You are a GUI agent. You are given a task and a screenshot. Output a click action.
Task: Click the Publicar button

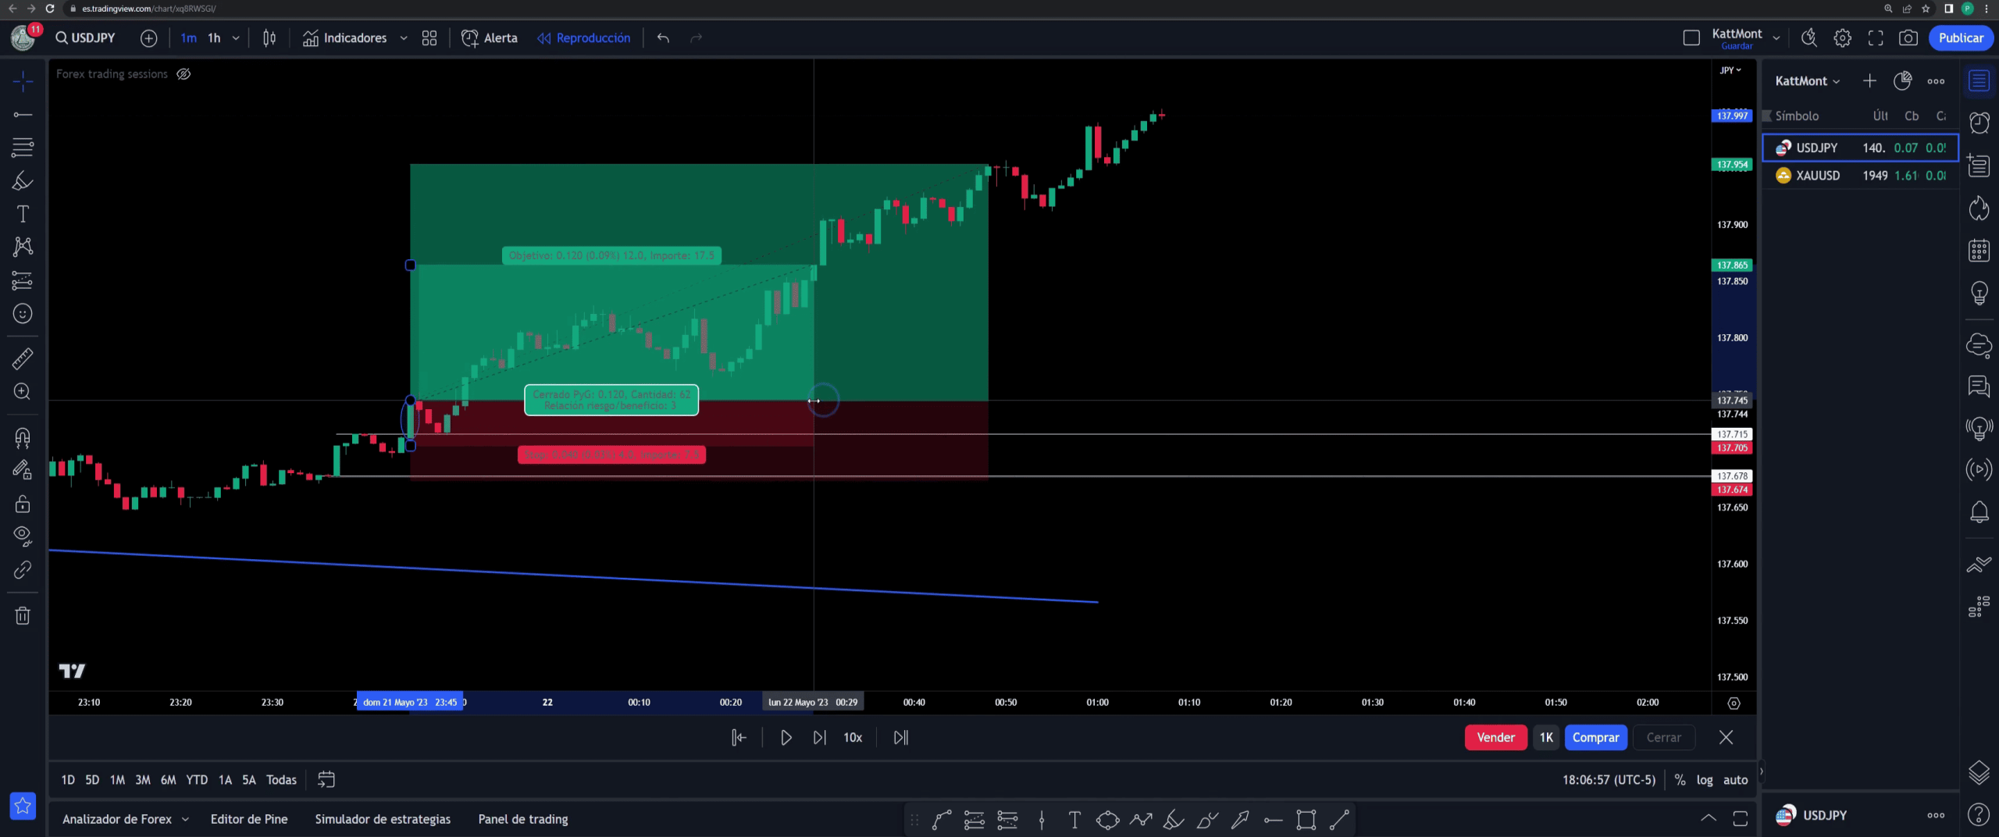pos(1960,37)
